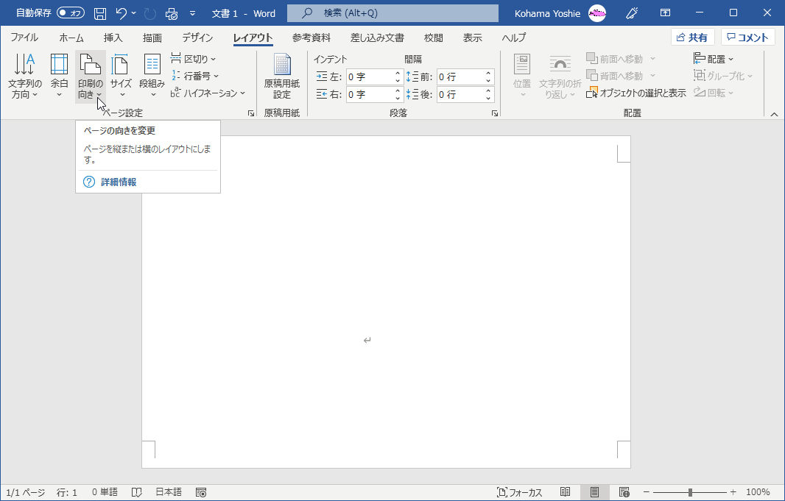Click the right indent (右) value field
This screenshot has height=501, width=785.
[369, 94]
